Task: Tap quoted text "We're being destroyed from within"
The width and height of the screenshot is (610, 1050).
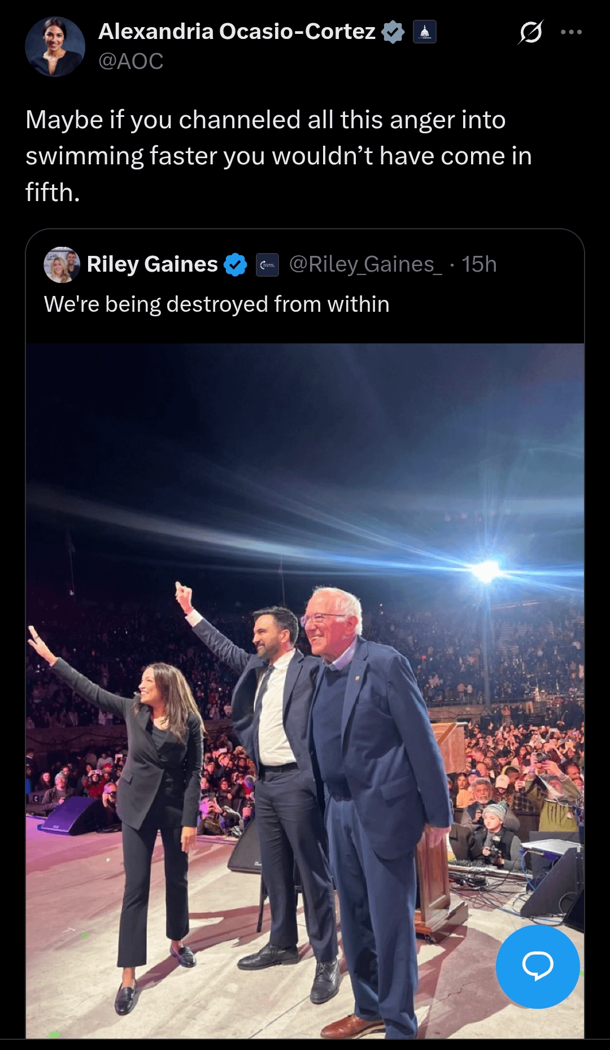Action: coord(217,304)
